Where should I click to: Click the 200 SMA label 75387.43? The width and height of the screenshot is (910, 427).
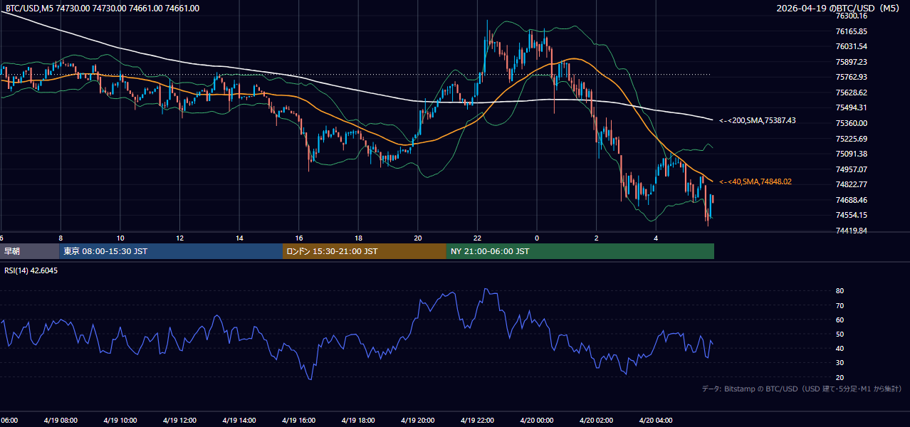[x=757, y=120]
